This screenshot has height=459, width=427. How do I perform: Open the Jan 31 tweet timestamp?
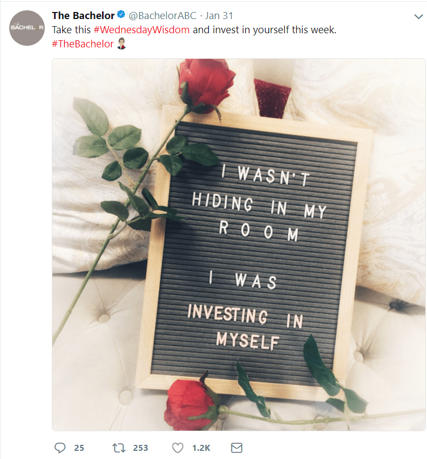219,15
